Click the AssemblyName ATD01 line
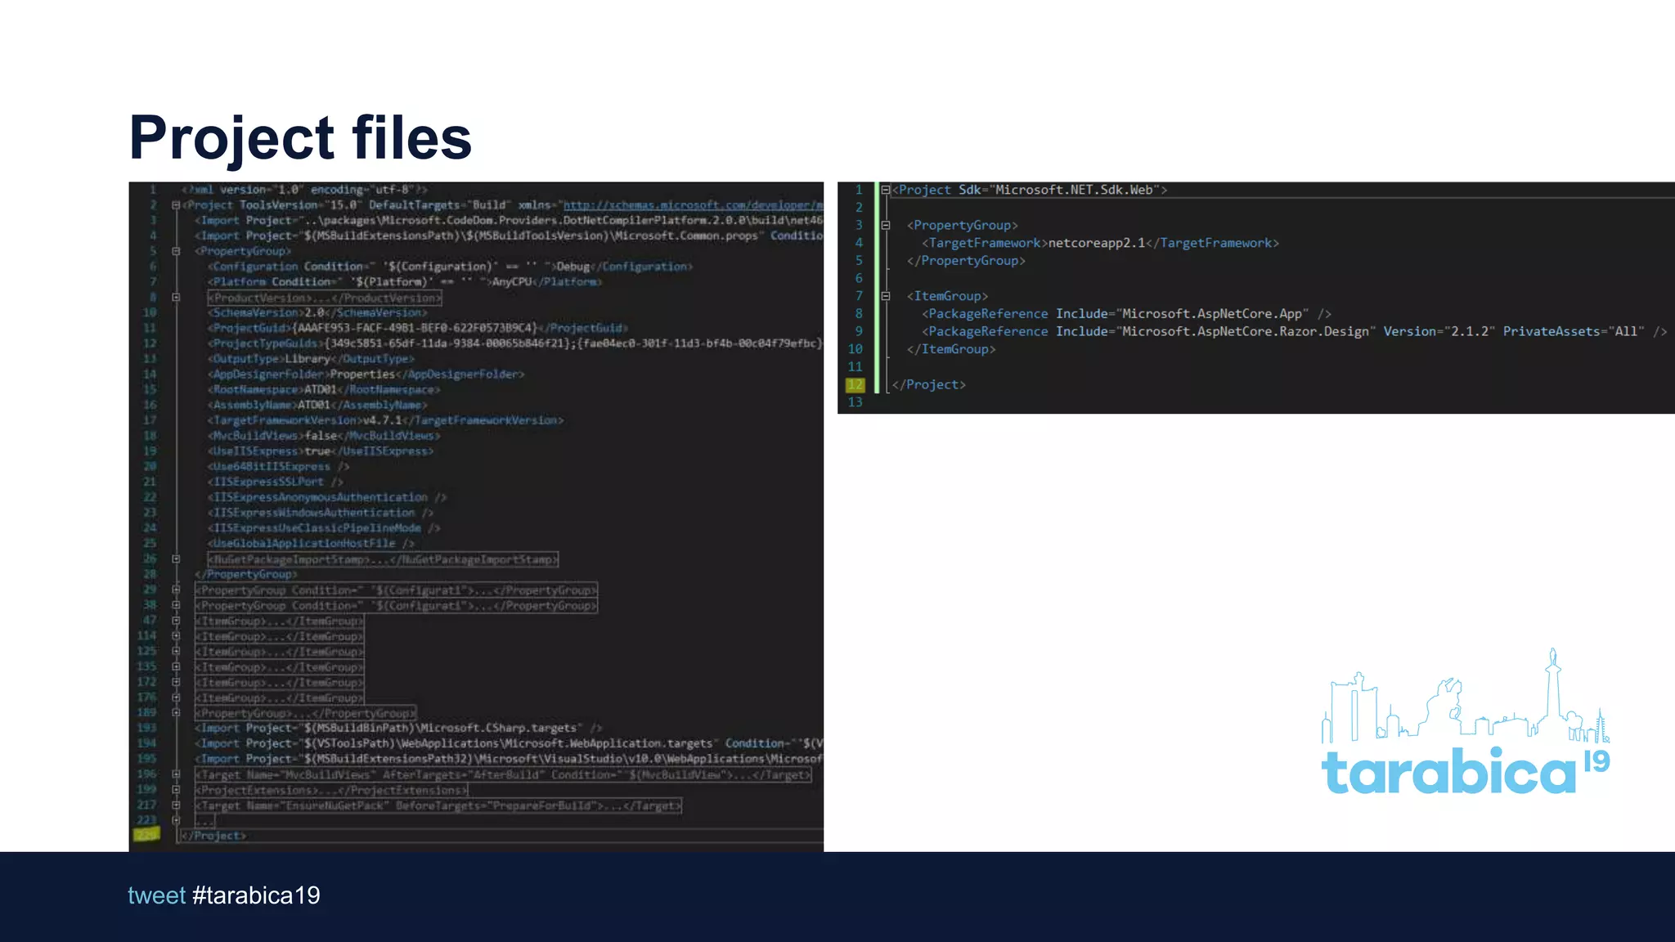Screen dimensions: 1675x942 coord(317,405)
